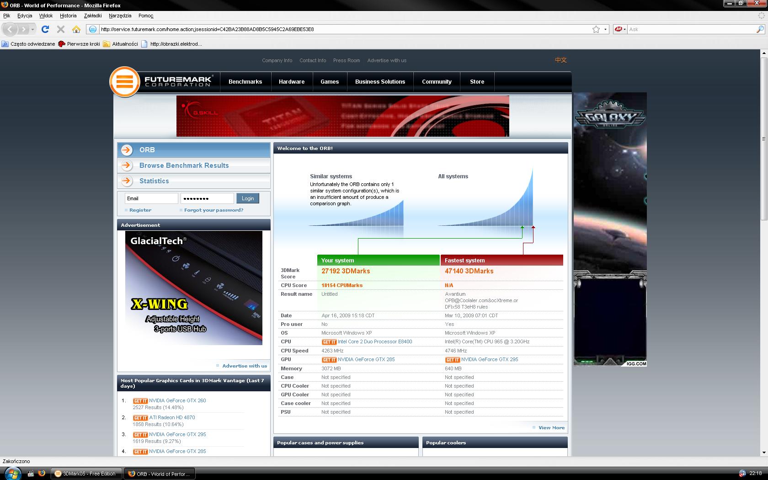The width and height of the screenshot is (768, 480).
Task: Open the Store navigation tab
Action: coord(477,82)
